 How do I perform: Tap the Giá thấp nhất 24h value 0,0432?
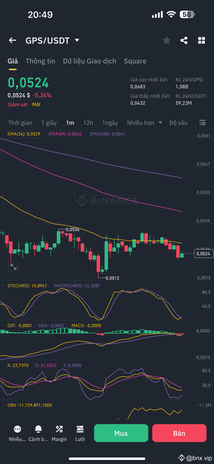click(x=138, y=103)
